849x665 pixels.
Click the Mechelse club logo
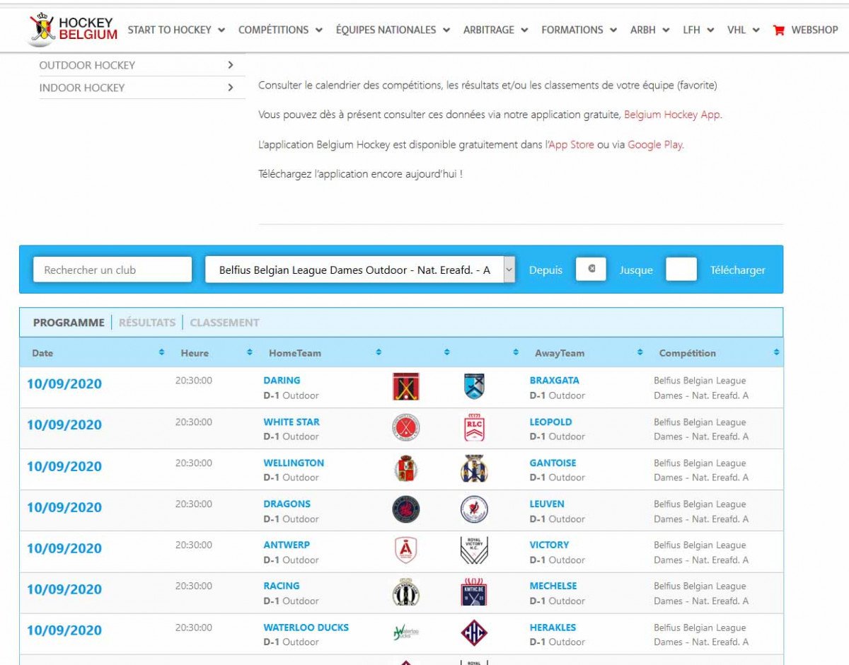click(x=474, y=591)
